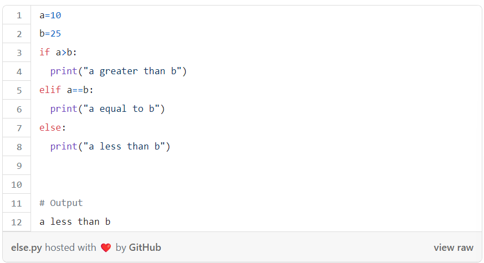This screenshot has height=263, width=484.
Task: Select line number 3 in gutter
Action: (19, 53)
